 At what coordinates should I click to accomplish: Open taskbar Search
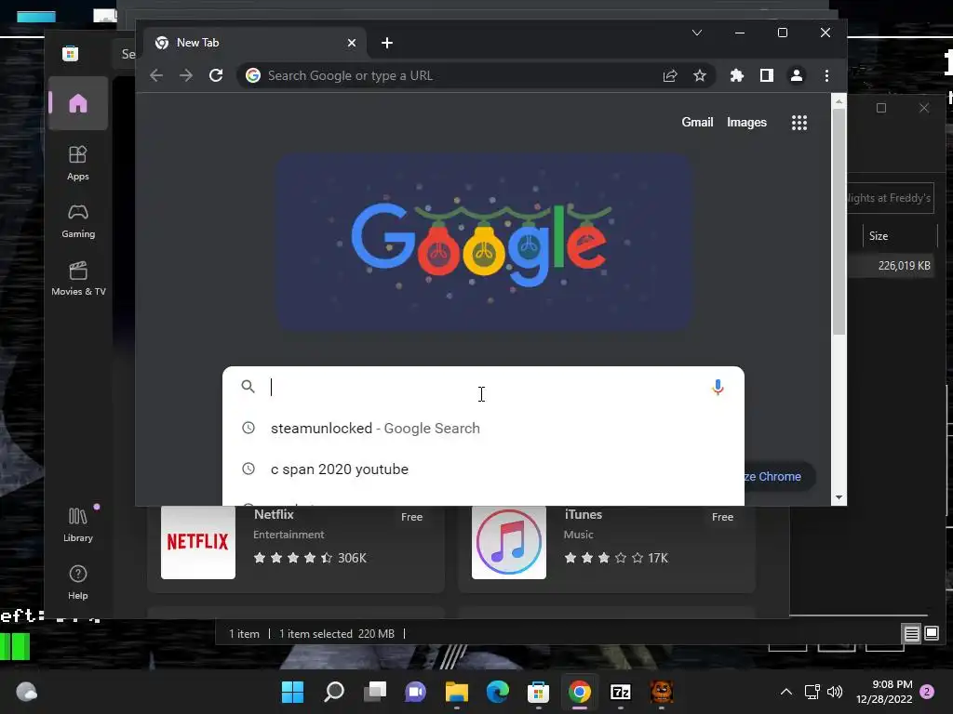pos(334,692)
